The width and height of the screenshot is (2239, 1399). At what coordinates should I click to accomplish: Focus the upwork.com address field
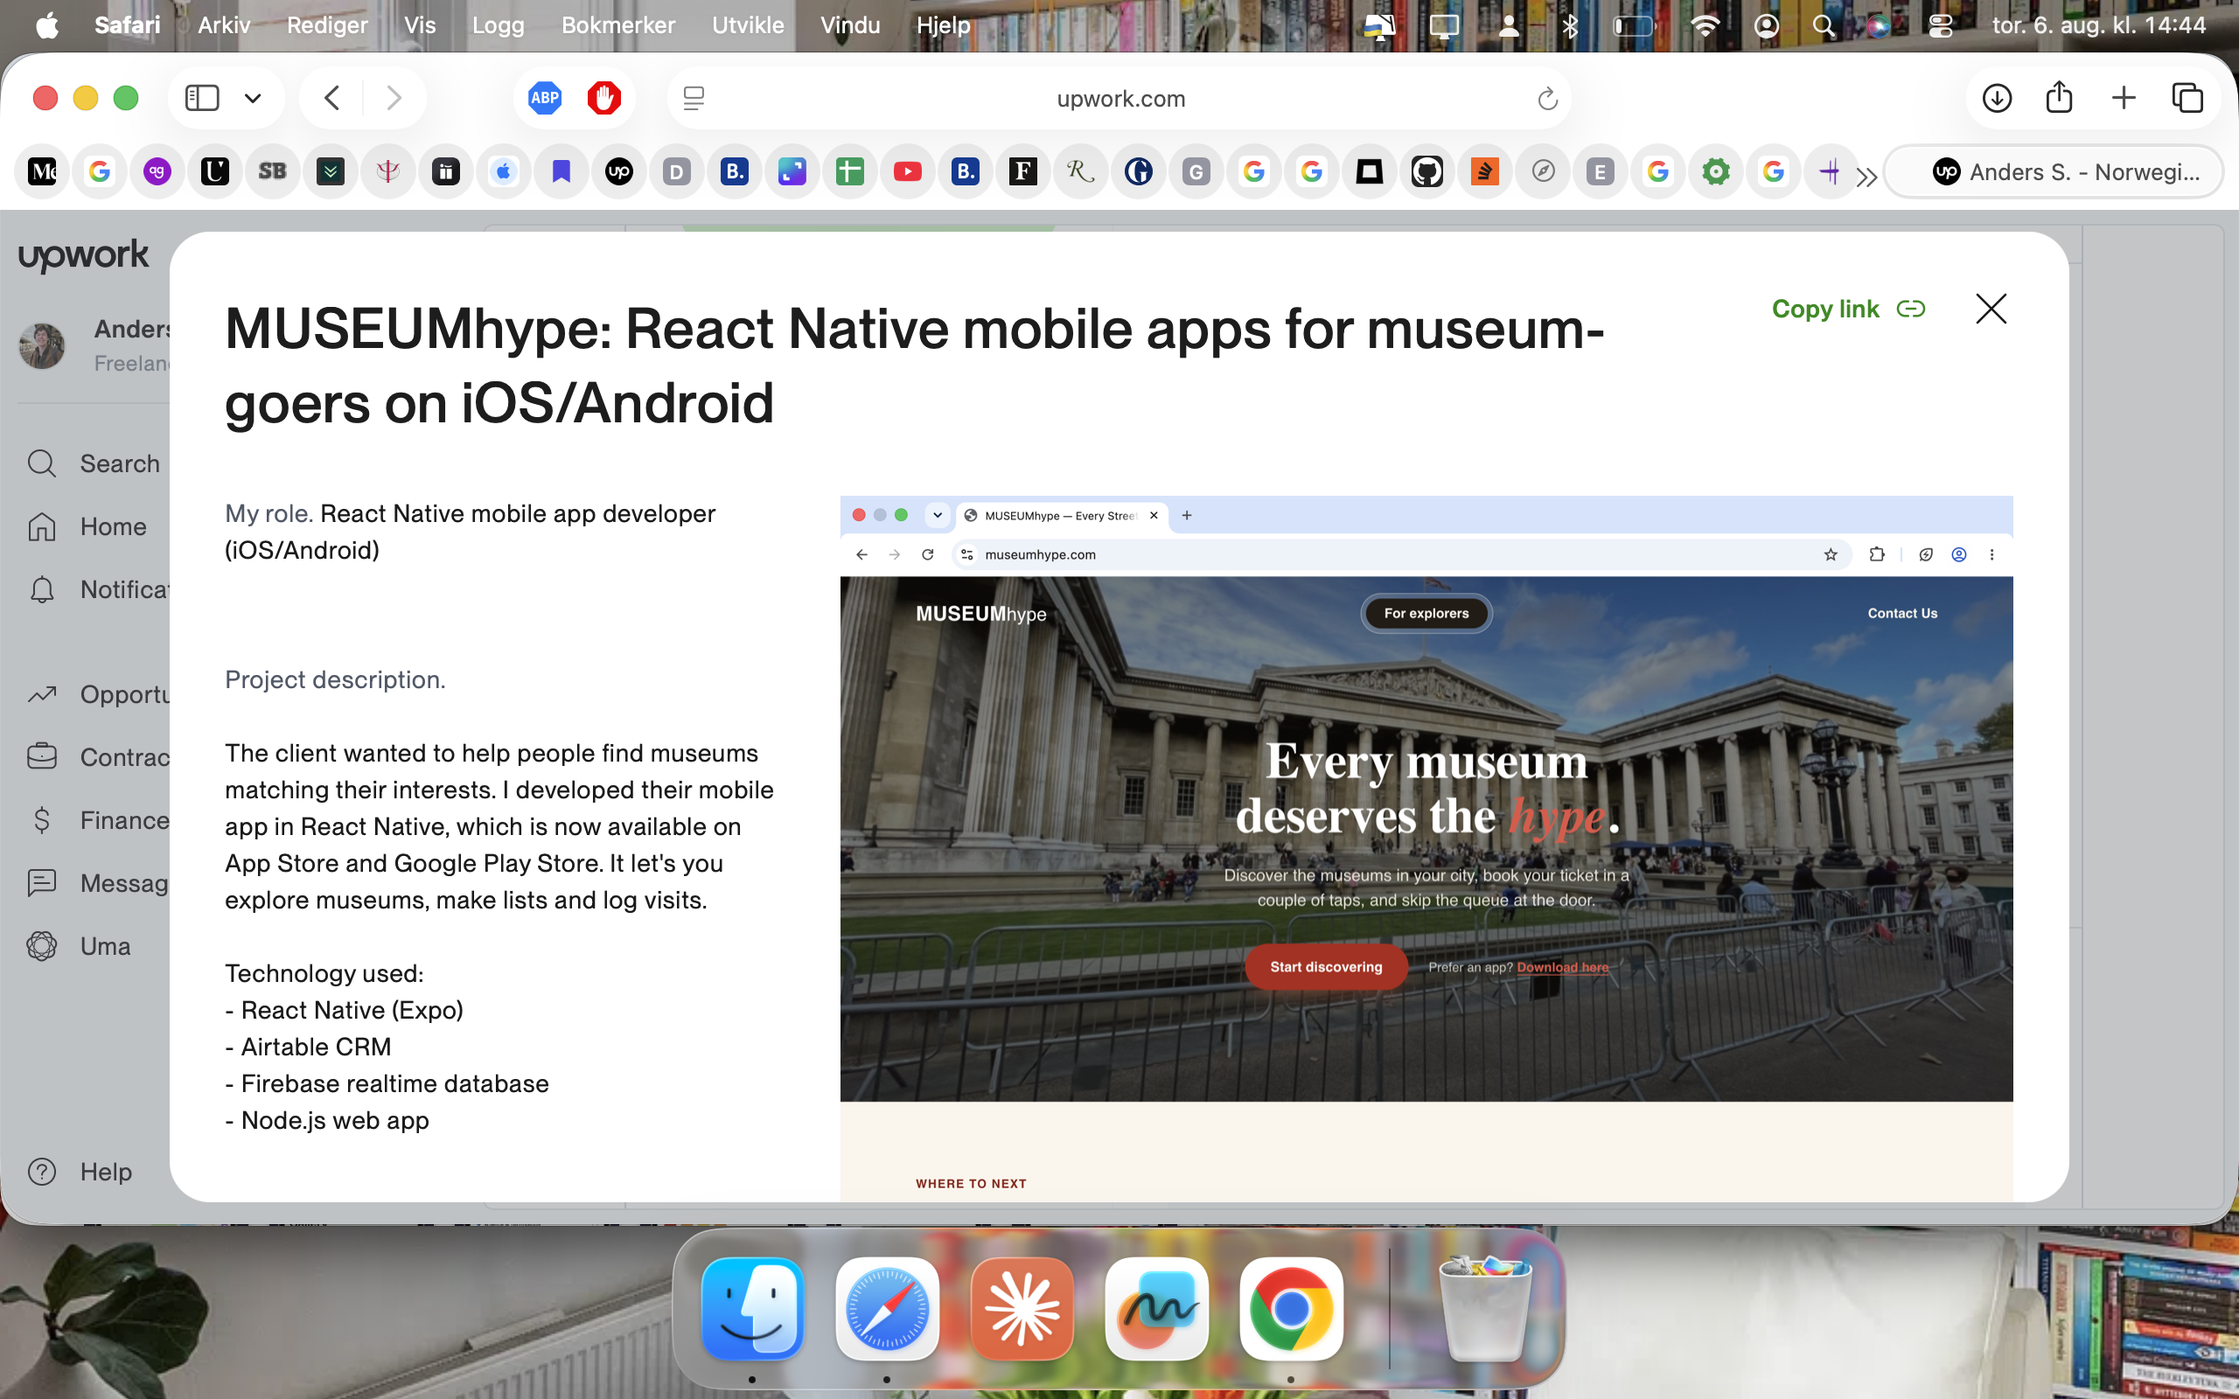(1120, 98)
